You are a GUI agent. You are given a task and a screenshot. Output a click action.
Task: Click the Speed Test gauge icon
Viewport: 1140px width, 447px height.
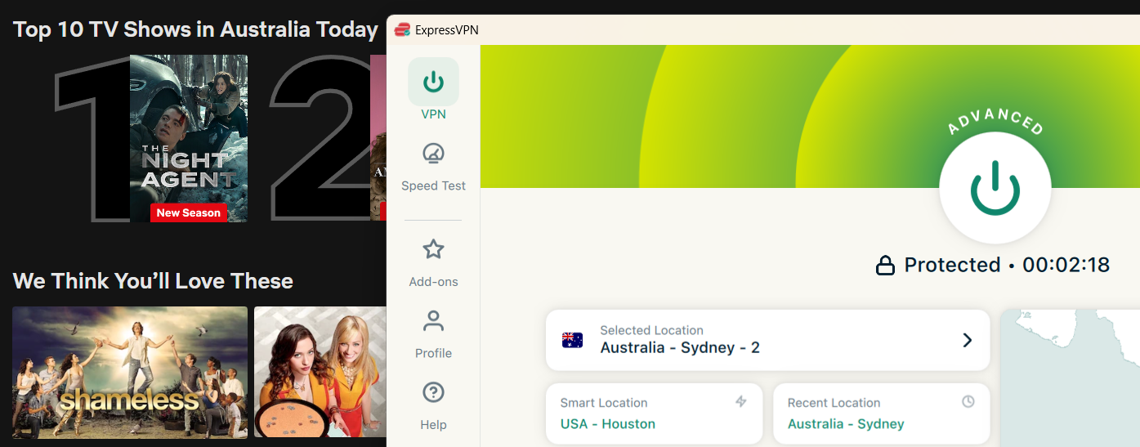(433, 154)
